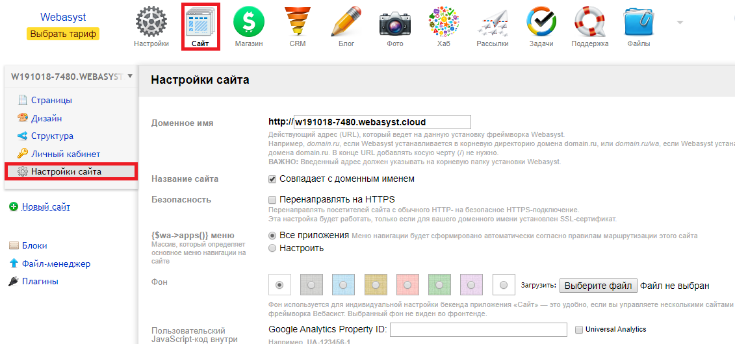Open the CRM funnel app icon
Image resolution: width=735 pixels, height=344 pixels.
pyautogui.click(x=298, y=21)
